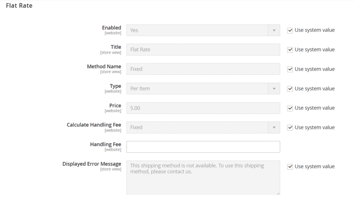Screen dimensions: 354x199
Task: Click the Flat Rate section heading
Action: [19, 6]
